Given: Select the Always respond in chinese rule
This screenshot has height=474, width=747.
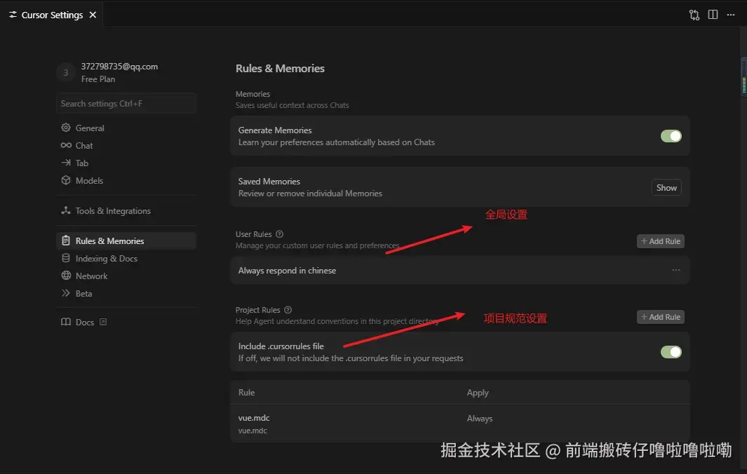Looking at the screenshot, I should [459, 270].
